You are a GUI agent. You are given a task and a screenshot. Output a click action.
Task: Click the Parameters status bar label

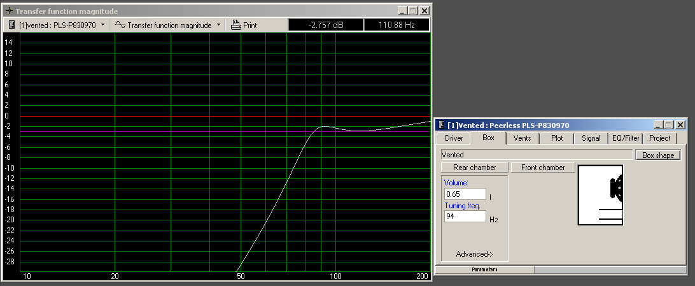point(484,269)
